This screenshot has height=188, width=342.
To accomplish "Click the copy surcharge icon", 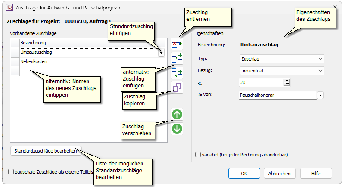I will [177, 88].
